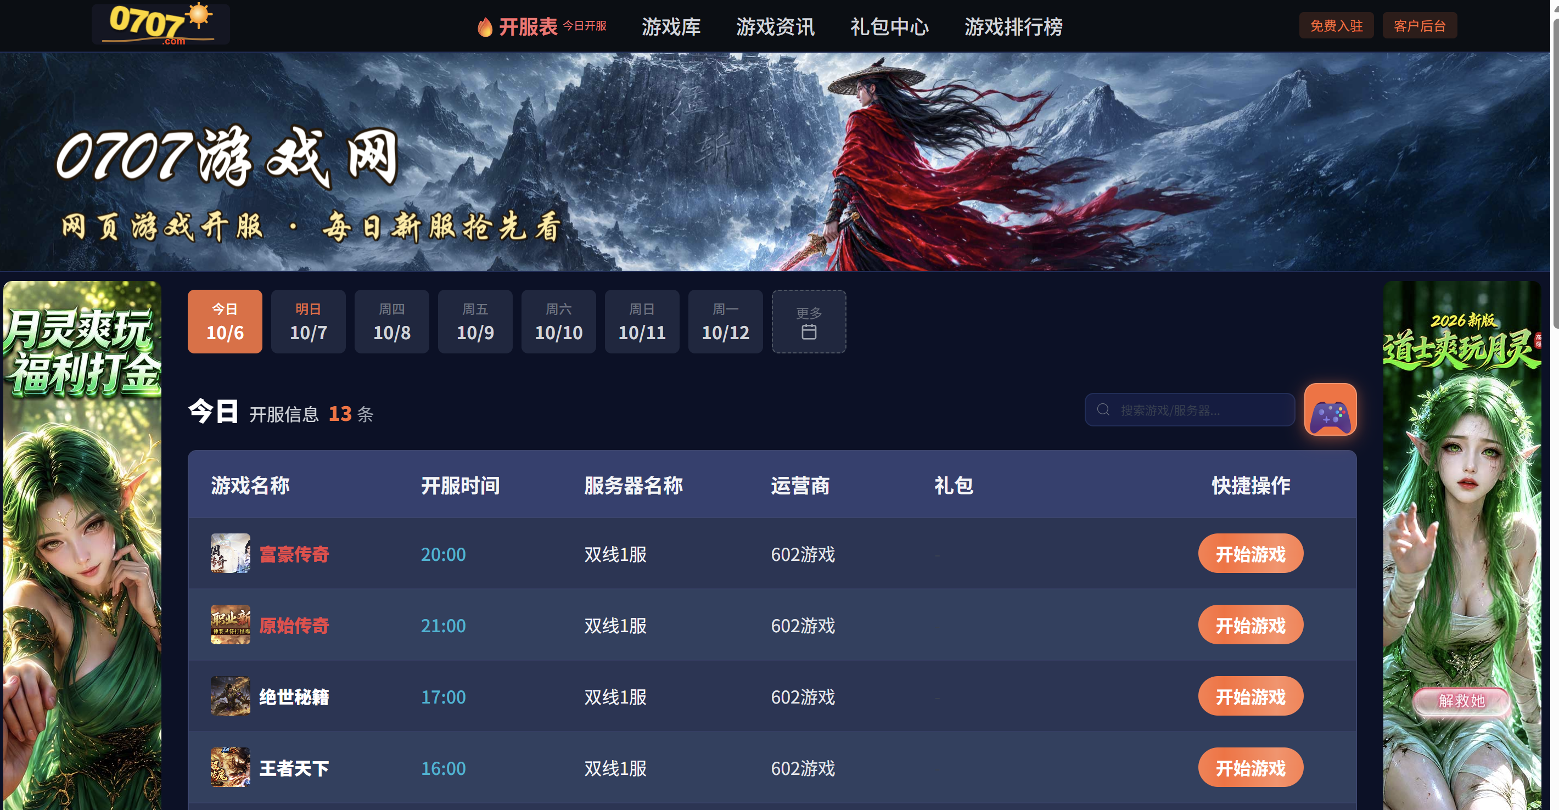Viewport: 1559px width, 810px height.
Task: Focus the 搜索游戏/服务器 search field
Action: (x=1189, y=409)
